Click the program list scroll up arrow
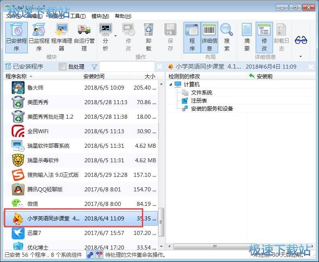 click(161, 84)
